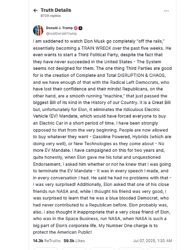Viewport: 184px width, 250px height.
Task: Open the three-dot more options menu
Action: click(x=166, y=11)
